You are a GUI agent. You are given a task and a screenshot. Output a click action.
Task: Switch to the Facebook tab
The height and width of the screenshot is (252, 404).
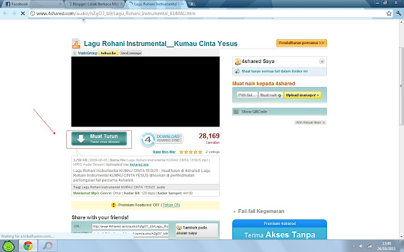click(x=32, y=4)
